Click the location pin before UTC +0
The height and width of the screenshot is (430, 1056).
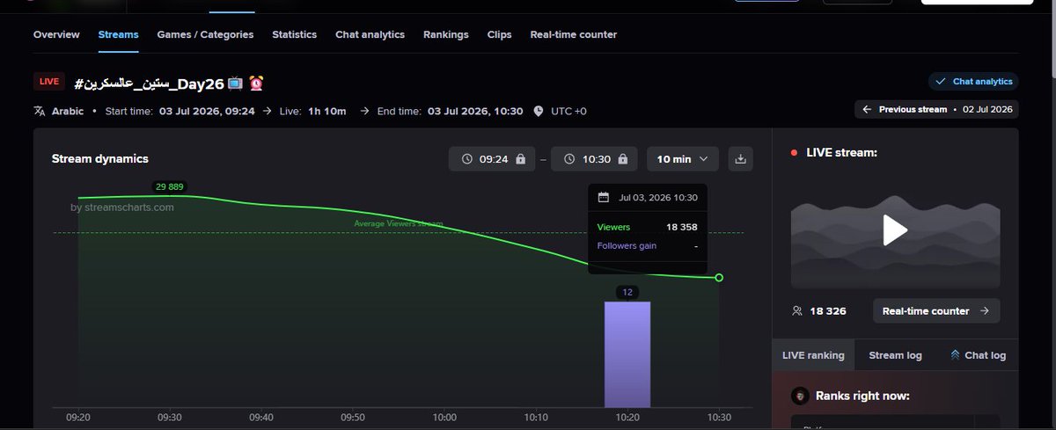tap(539, 112)
